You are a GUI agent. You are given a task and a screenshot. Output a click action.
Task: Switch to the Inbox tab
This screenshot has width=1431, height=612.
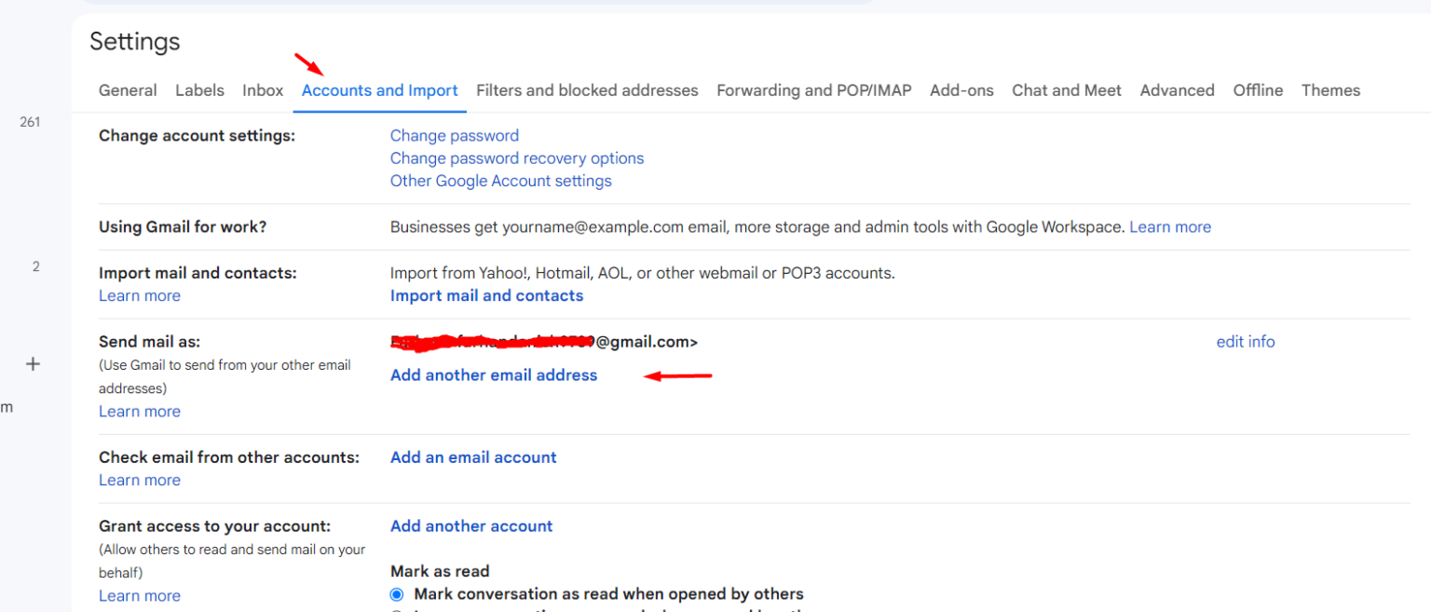coord(262,89)
